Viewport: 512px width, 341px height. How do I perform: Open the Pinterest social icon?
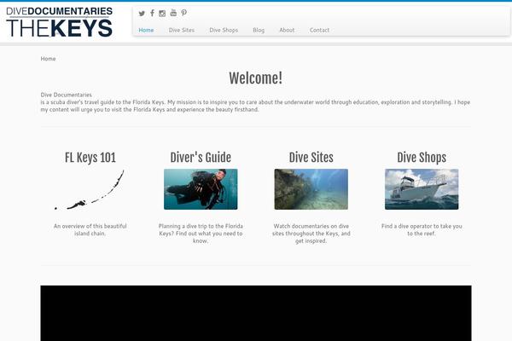click(x=184, y=13)
